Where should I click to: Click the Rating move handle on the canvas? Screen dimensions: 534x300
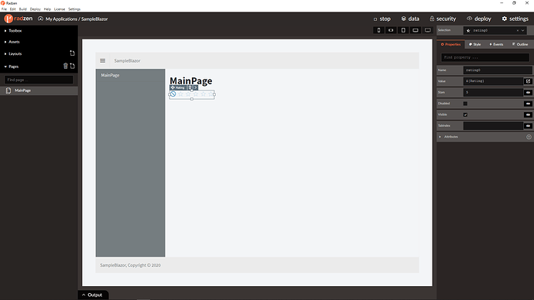pyautogui.click(x=173, y=87)
